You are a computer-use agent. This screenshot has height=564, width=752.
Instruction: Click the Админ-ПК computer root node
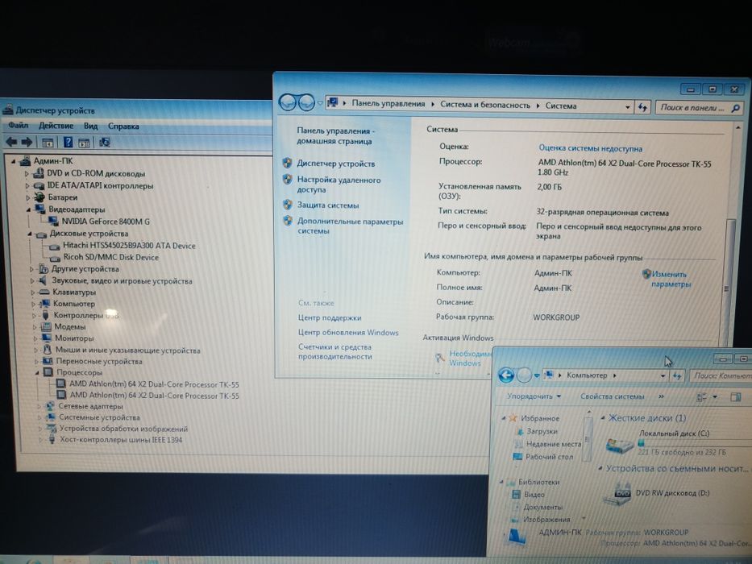coord(52,161)
